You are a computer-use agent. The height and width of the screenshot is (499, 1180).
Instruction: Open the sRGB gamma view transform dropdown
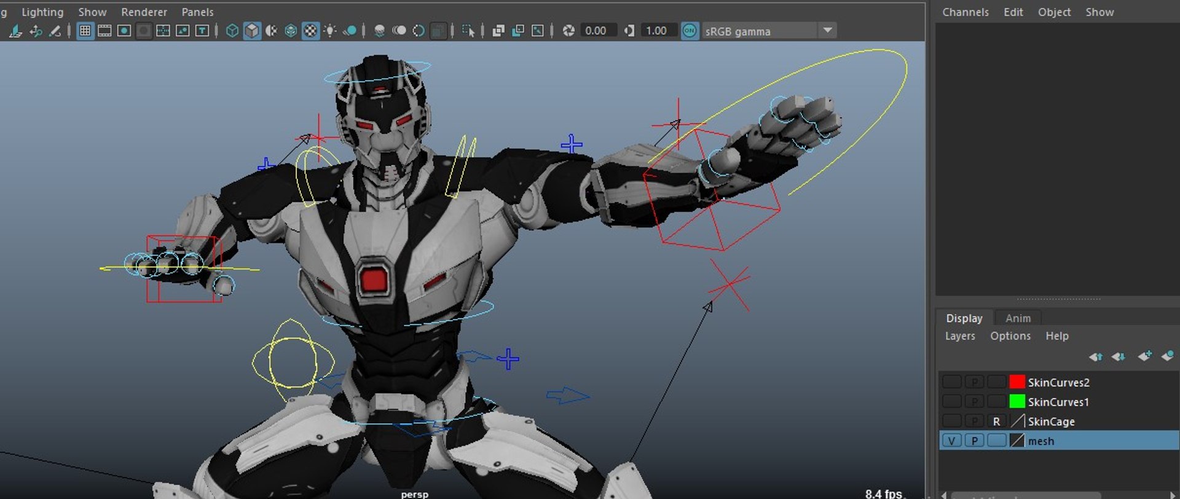coord(769,31)
